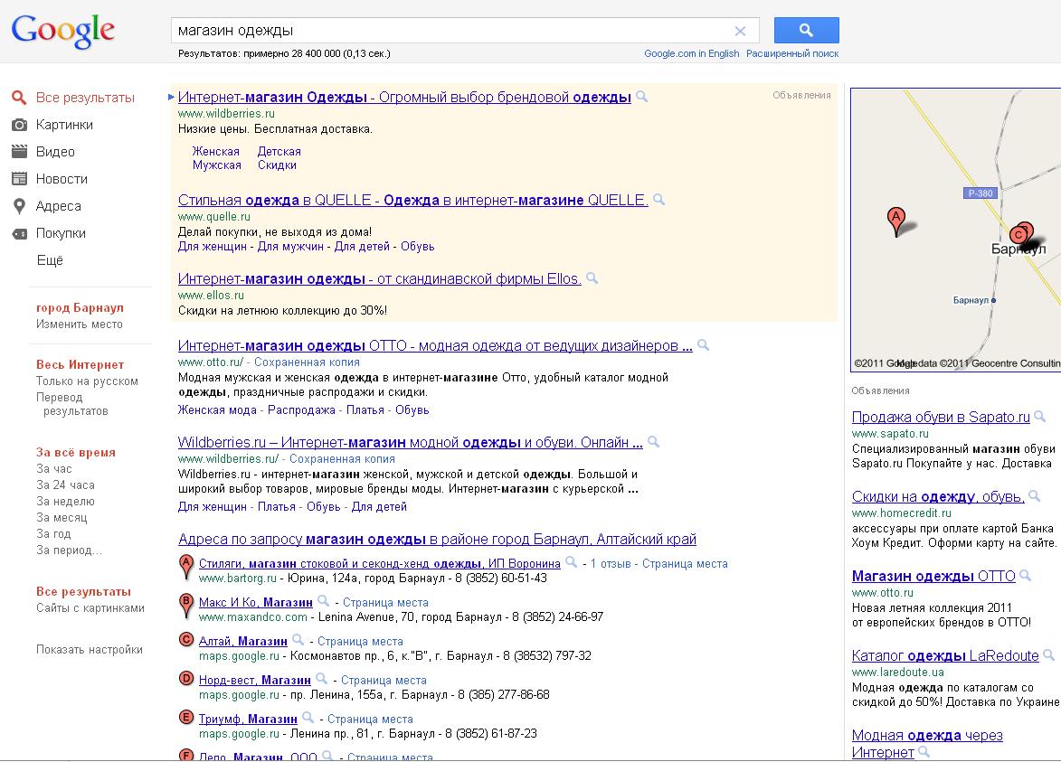
Task: Click map marker A in places list
Action: [x=186, y=567]
